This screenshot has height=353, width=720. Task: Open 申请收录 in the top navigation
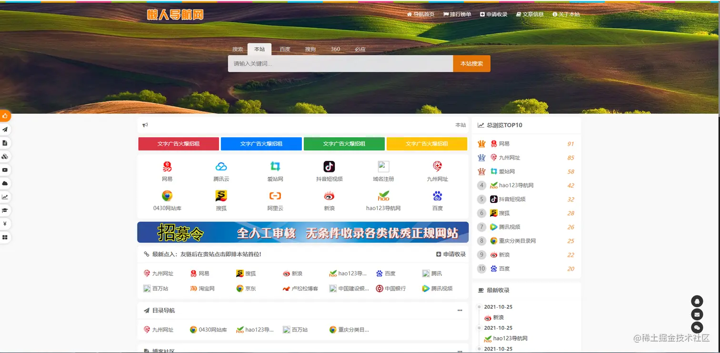(x=494, y=14)
